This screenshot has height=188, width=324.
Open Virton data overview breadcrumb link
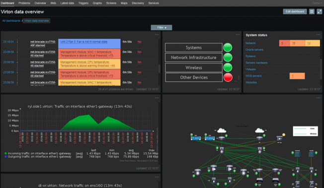pos(36,21)
